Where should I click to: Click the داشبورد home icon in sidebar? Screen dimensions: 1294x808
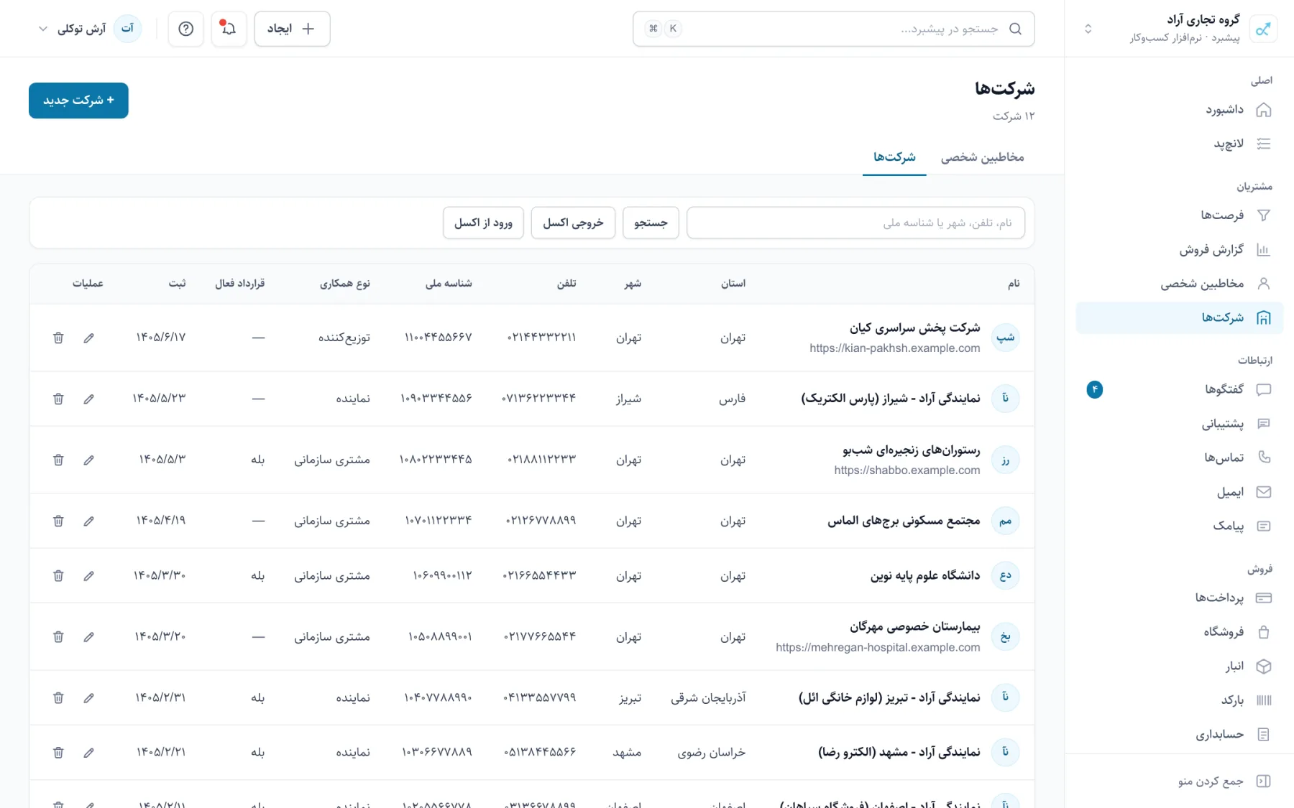[1263, 110]
